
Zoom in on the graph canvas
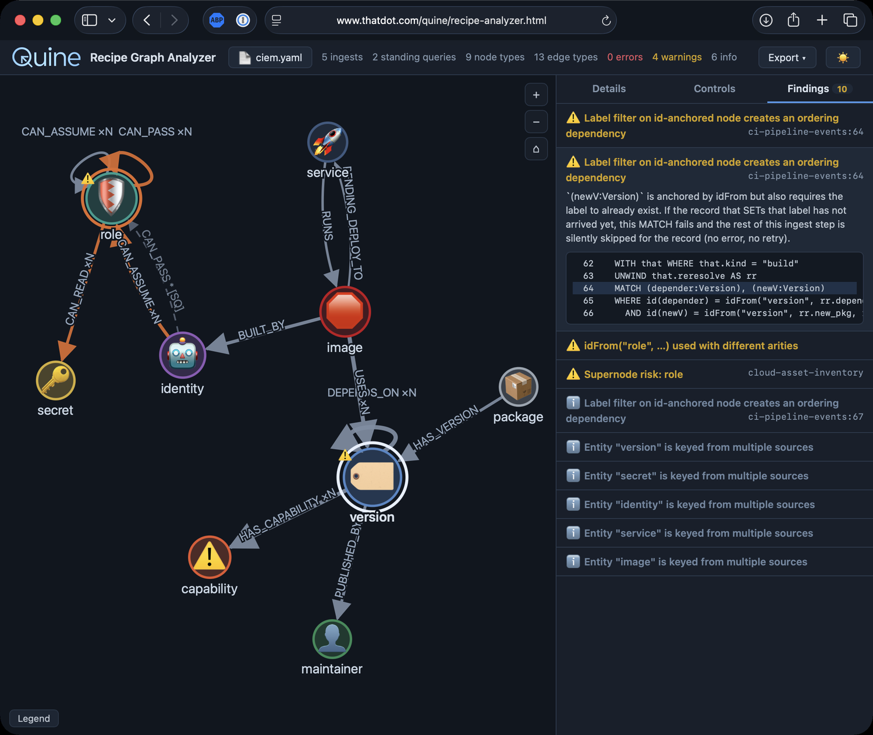(536, 95)
